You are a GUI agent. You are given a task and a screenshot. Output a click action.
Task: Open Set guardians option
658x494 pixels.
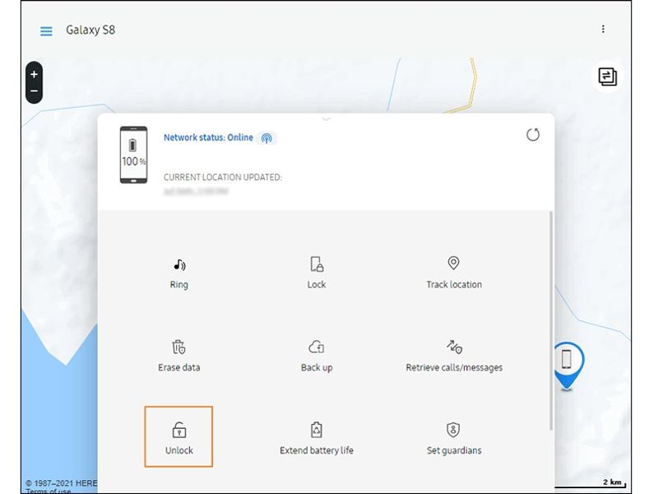tap(454, 438)
